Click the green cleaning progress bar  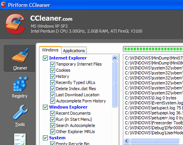pyautogui.click(x=153, y=49)
